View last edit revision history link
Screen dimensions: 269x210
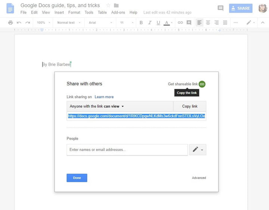[x=167, y=12]
